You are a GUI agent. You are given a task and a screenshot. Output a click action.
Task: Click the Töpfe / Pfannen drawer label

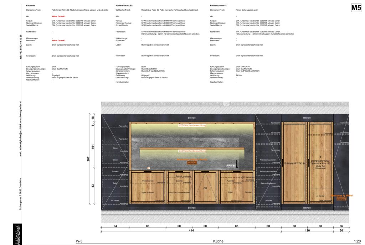pyautogui.click(x=147, y=192)
